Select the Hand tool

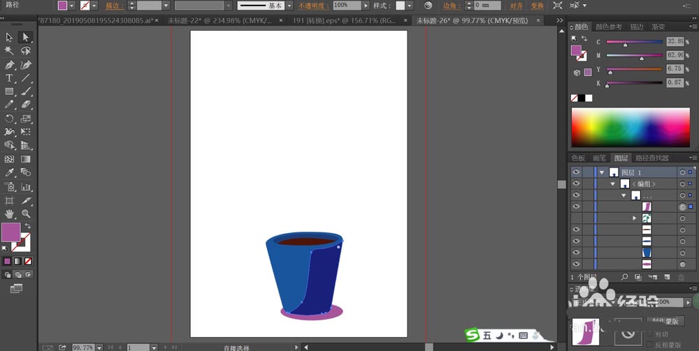tap(9, 214)
